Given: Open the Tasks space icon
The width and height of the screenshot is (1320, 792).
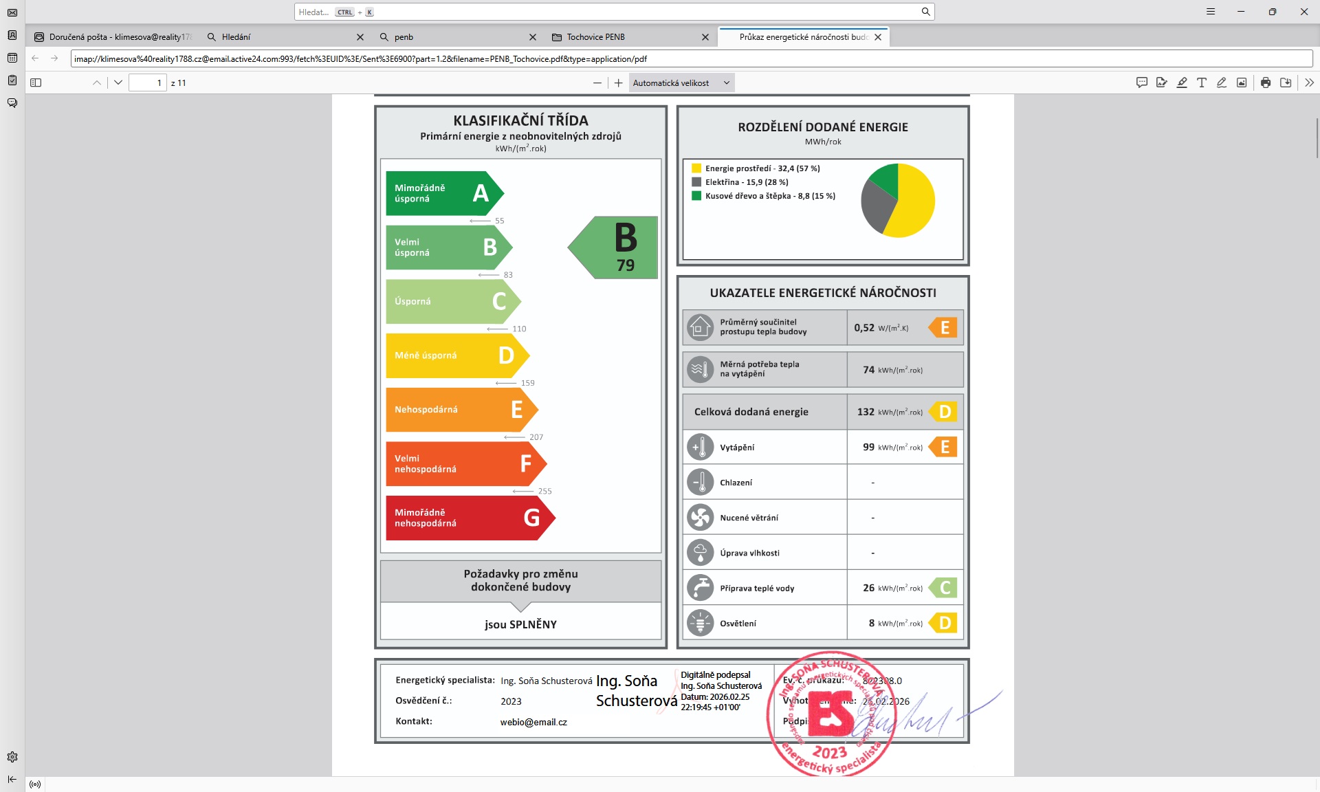Looking at the screenshot, I should (12, 80).
